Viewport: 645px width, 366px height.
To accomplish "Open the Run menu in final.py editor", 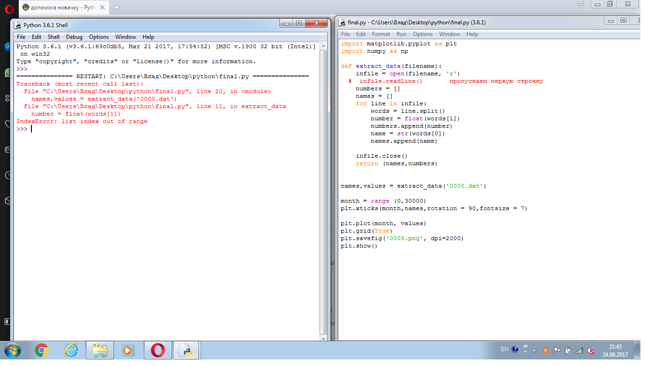I will click(x=401, y=34).
